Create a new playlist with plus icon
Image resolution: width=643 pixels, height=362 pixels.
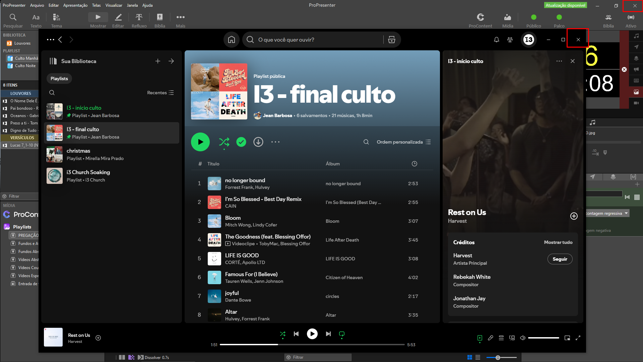coord(157,61)
